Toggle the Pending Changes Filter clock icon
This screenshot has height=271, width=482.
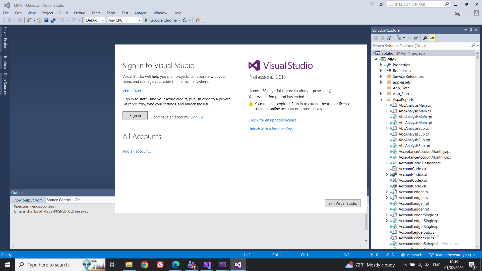point(399,38)
